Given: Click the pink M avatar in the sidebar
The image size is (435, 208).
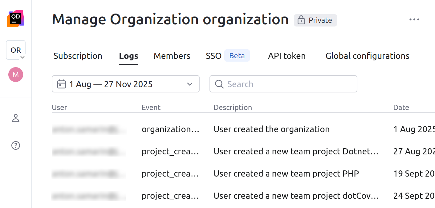Looking at the screenshot, I should point(16,74).
